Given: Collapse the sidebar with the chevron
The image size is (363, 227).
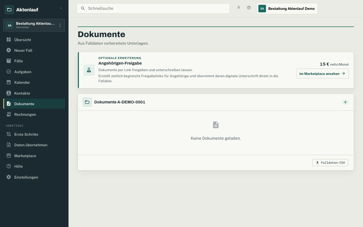Looking at the screenshot, I should click(x=61, y=8).
